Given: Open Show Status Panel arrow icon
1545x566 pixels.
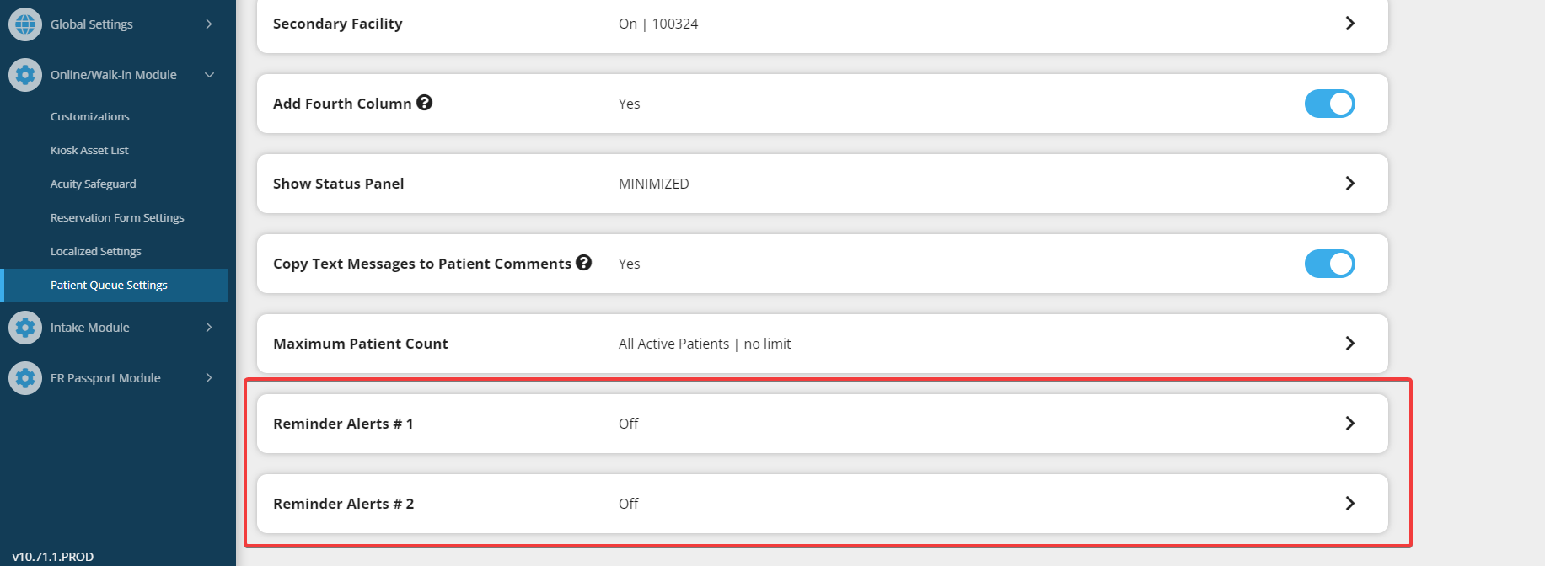Looking at the screenshot, I should [1349, 184].
